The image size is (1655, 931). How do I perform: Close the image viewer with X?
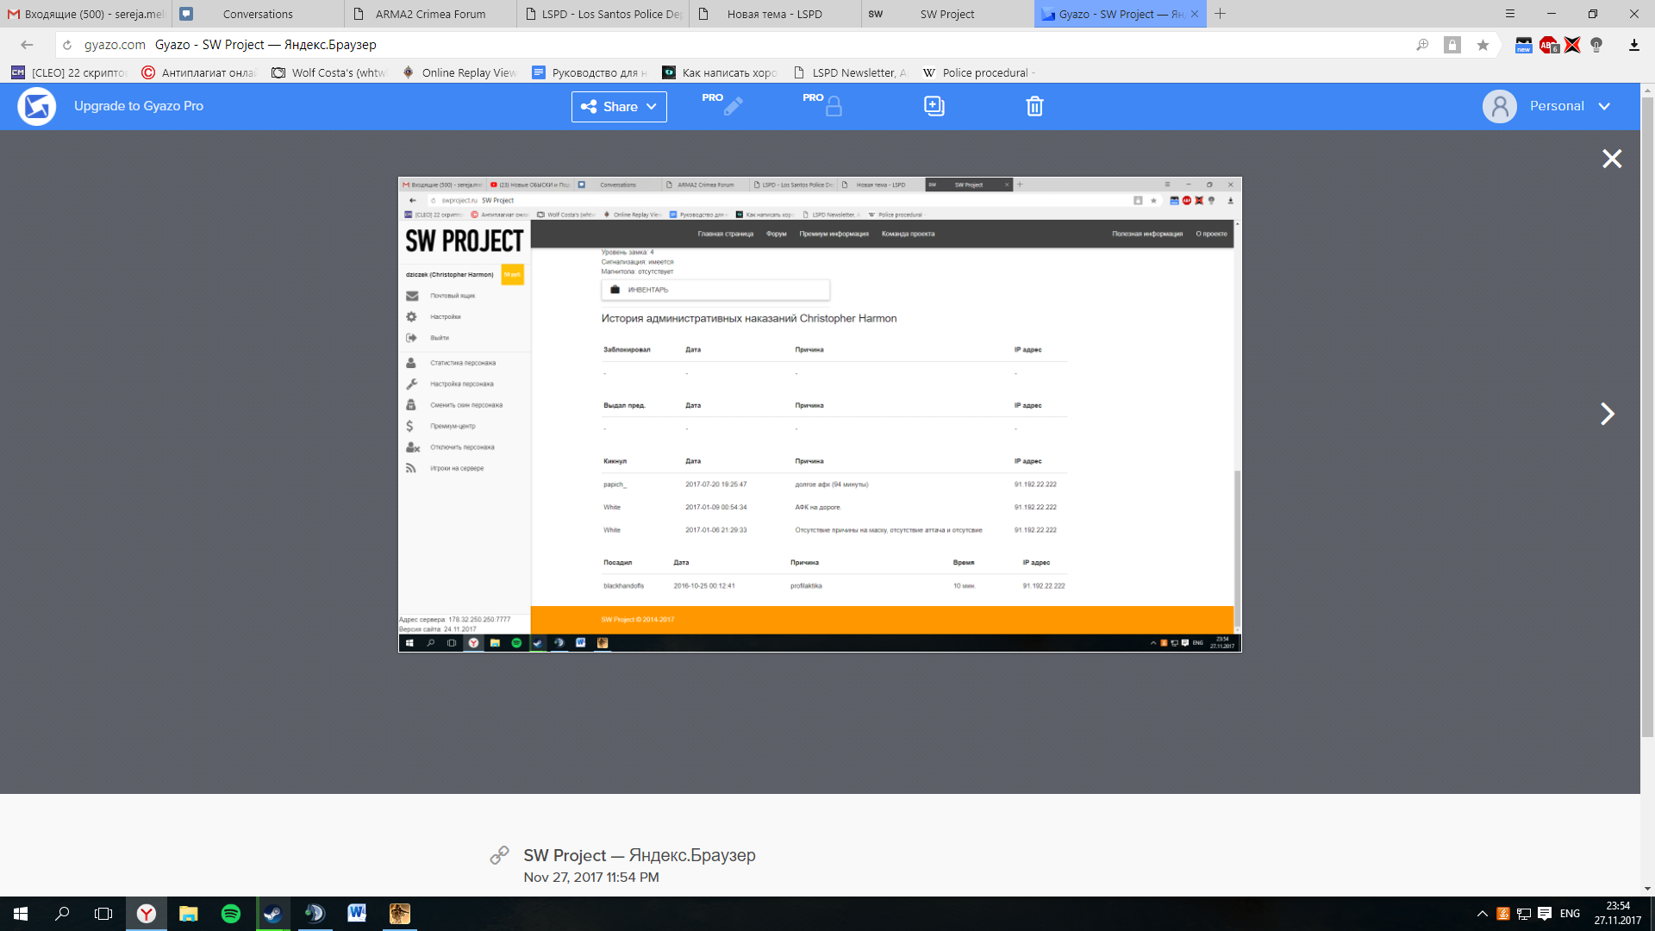(x=1611, y=159)
